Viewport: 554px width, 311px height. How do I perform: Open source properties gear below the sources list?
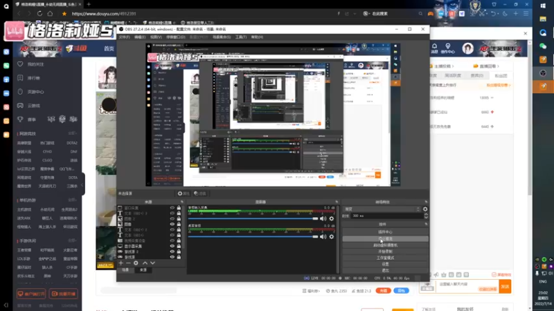click(x=136, y=263)
